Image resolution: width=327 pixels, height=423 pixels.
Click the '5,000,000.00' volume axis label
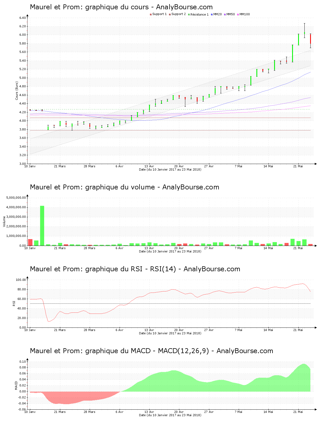pyautogui.click(x=16, y=198)
